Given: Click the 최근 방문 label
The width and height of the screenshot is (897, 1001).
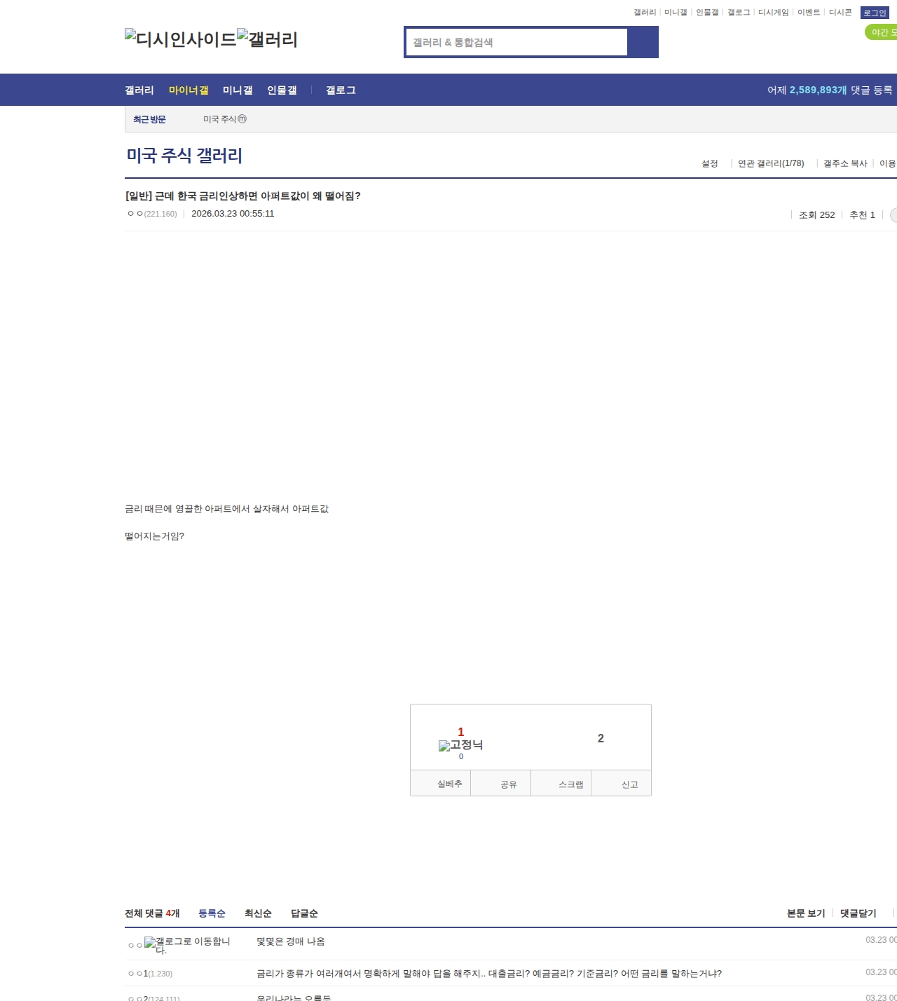Looking at the screenshot, I should [x=149, y=119].
